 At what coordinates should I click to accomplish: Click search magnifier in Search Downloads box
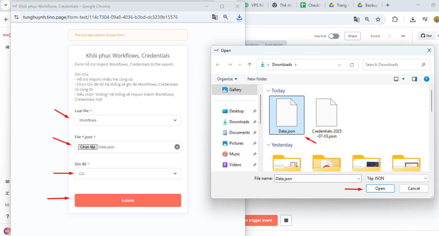pos(423,65)
